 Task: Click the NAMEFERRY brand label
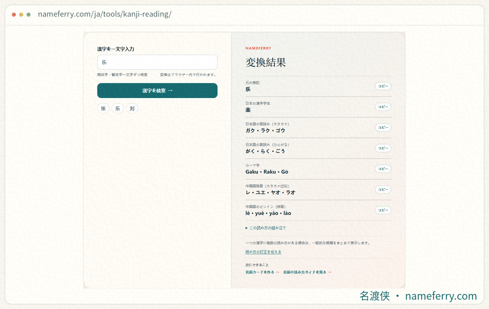(x=258, y=48)
